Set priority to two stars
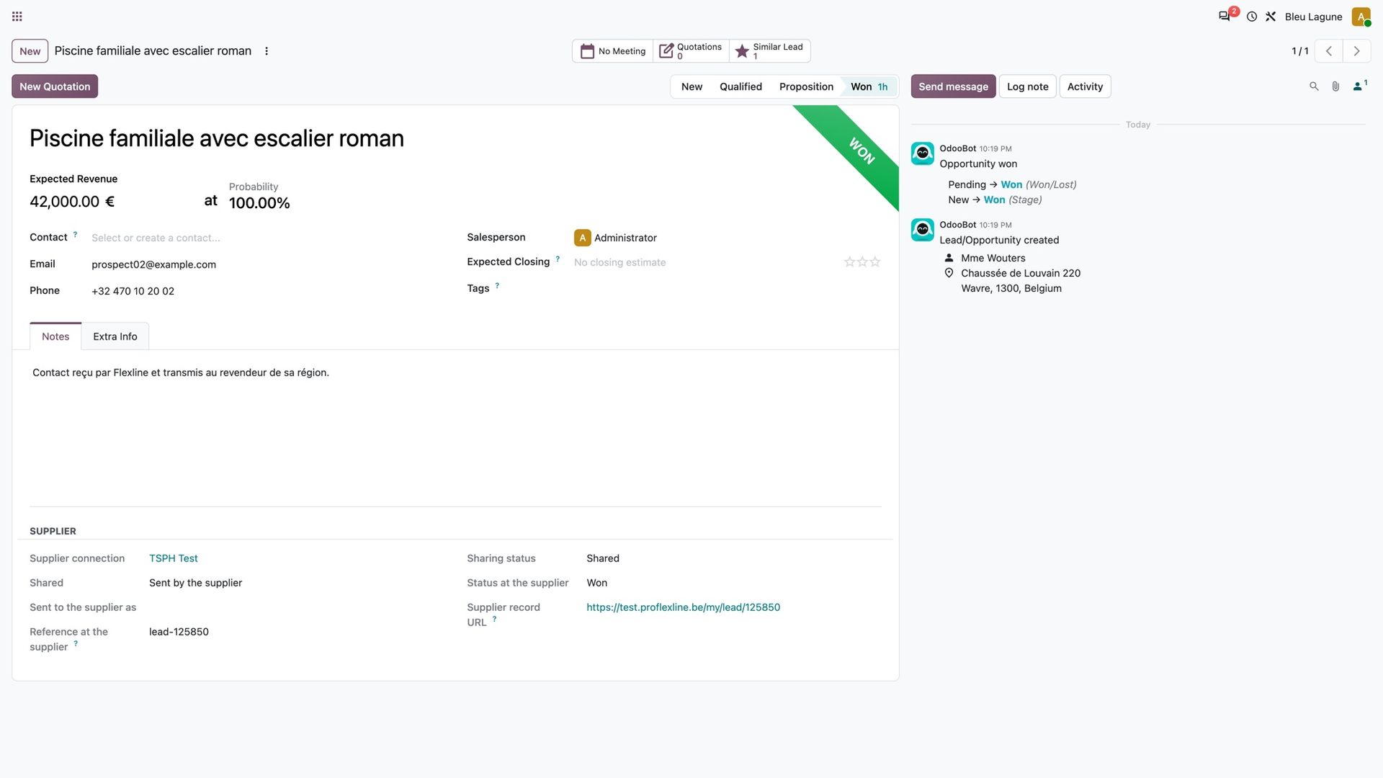 coord(862,262)
